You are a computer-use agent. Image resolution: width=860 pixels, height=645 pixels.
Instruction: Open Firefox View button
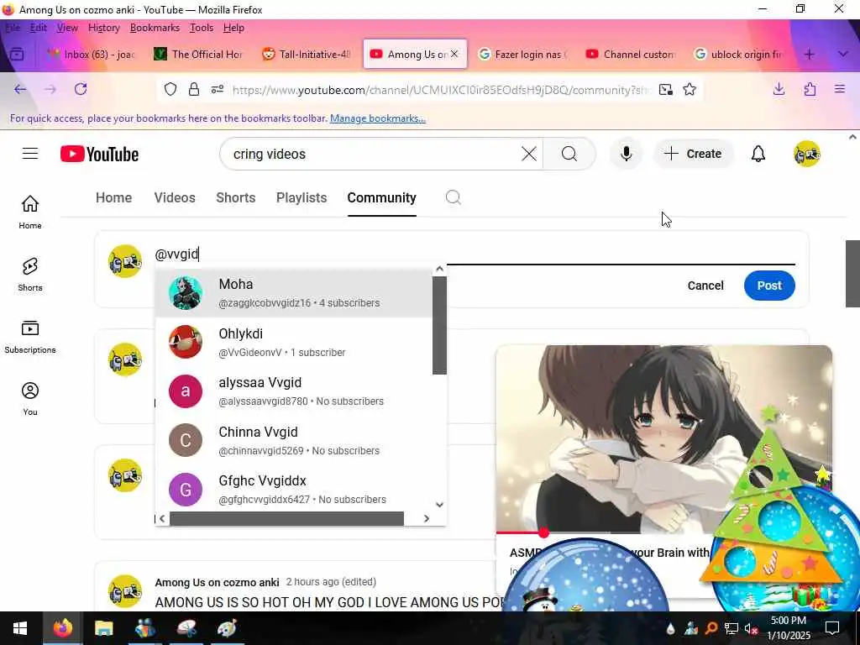pos(17,55)
